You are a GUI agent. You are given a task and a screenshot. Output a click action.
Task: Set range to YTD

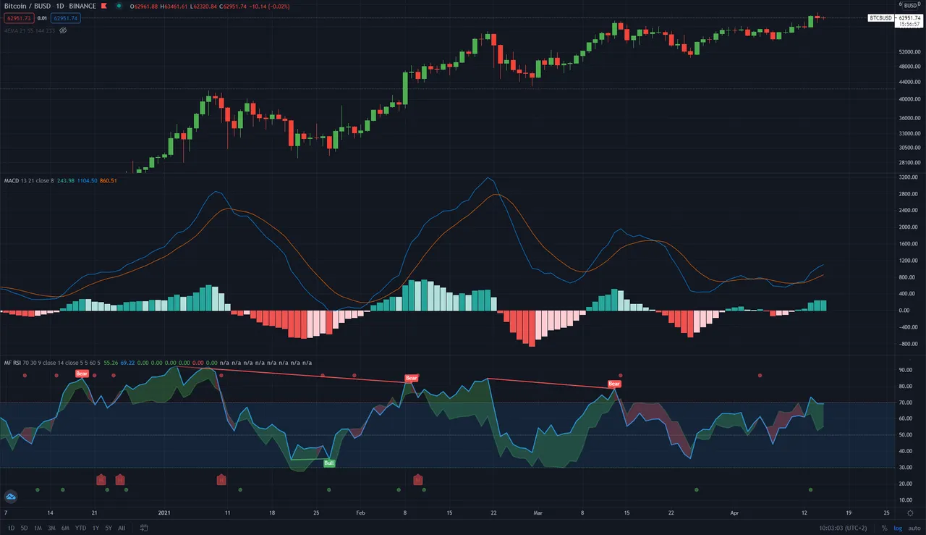81,528
